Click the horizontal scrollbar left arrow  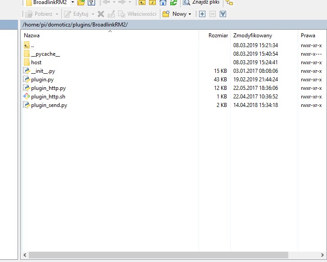pos(25,255)
